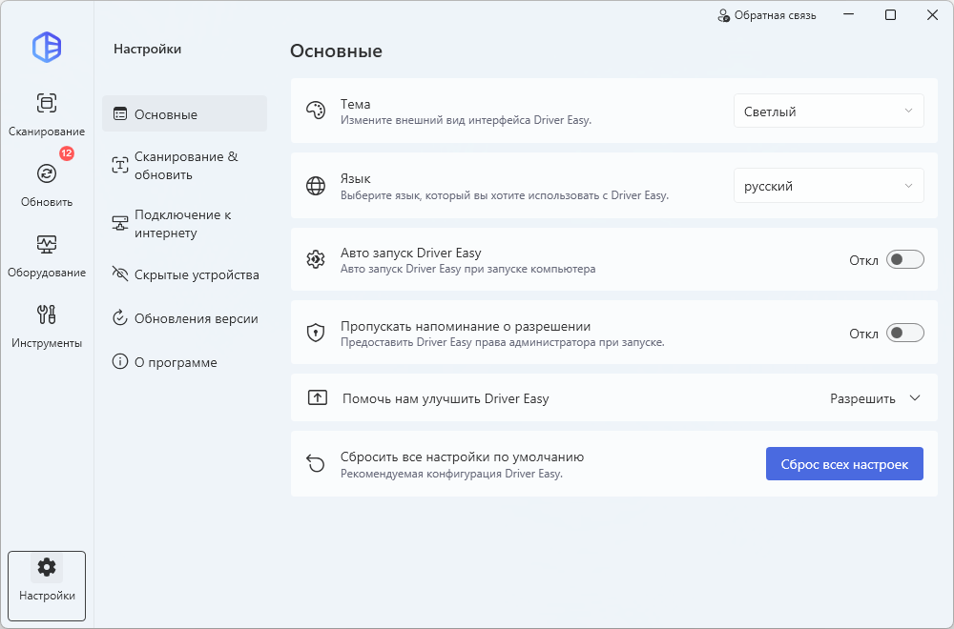
Task: Minimize the Driver Easy window
Action: [x=849, y=15]
